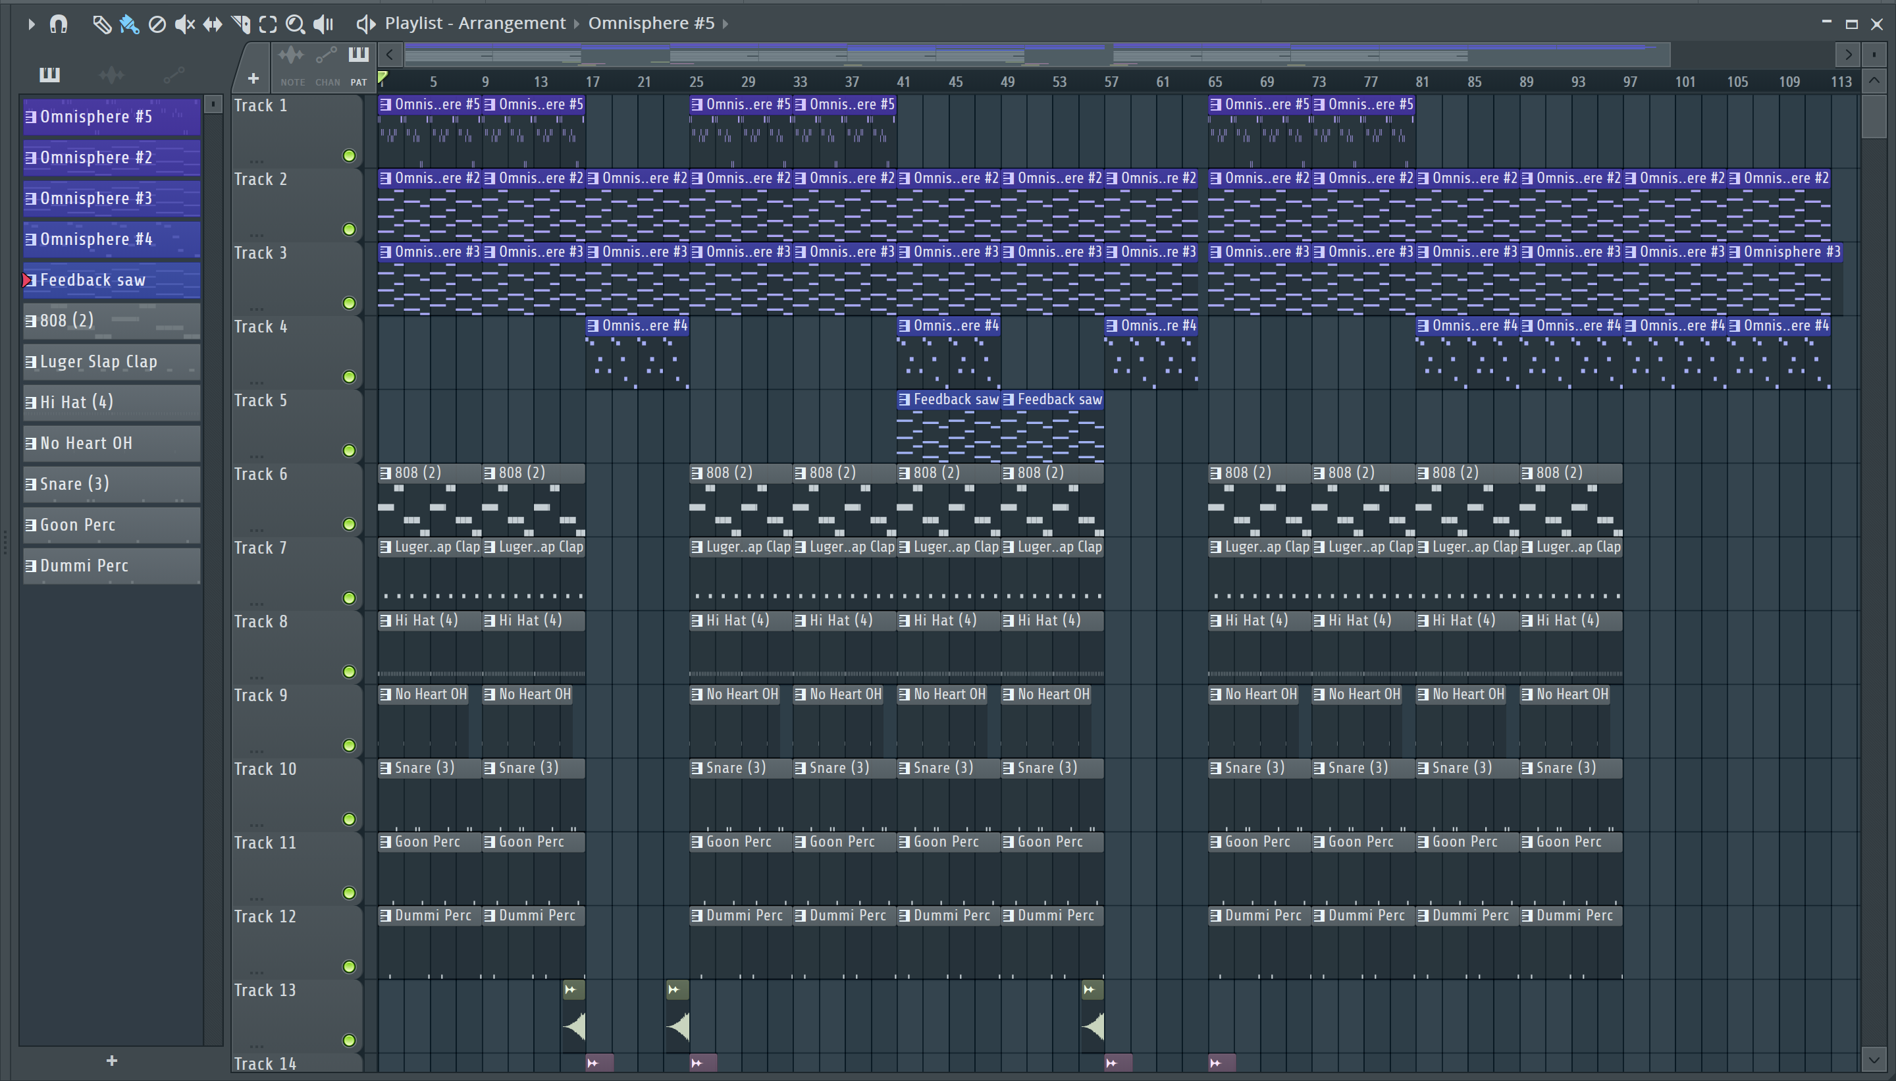Select the Slip tool

[x=213, y=24]
